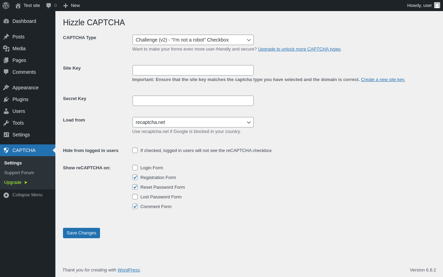Open the Appearance menu item
Screen dimensions: 443x277
(x=28, y=88)
